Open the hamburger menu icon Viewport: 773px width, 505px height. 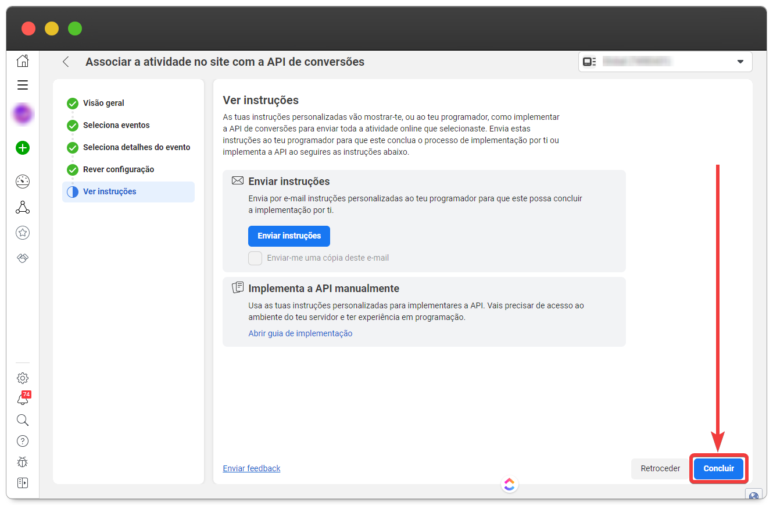coord(23,86)
